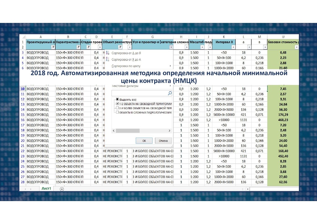317x224 pixels.
Task: Click cell '>10000' in row 16
Action: [224, 120]
